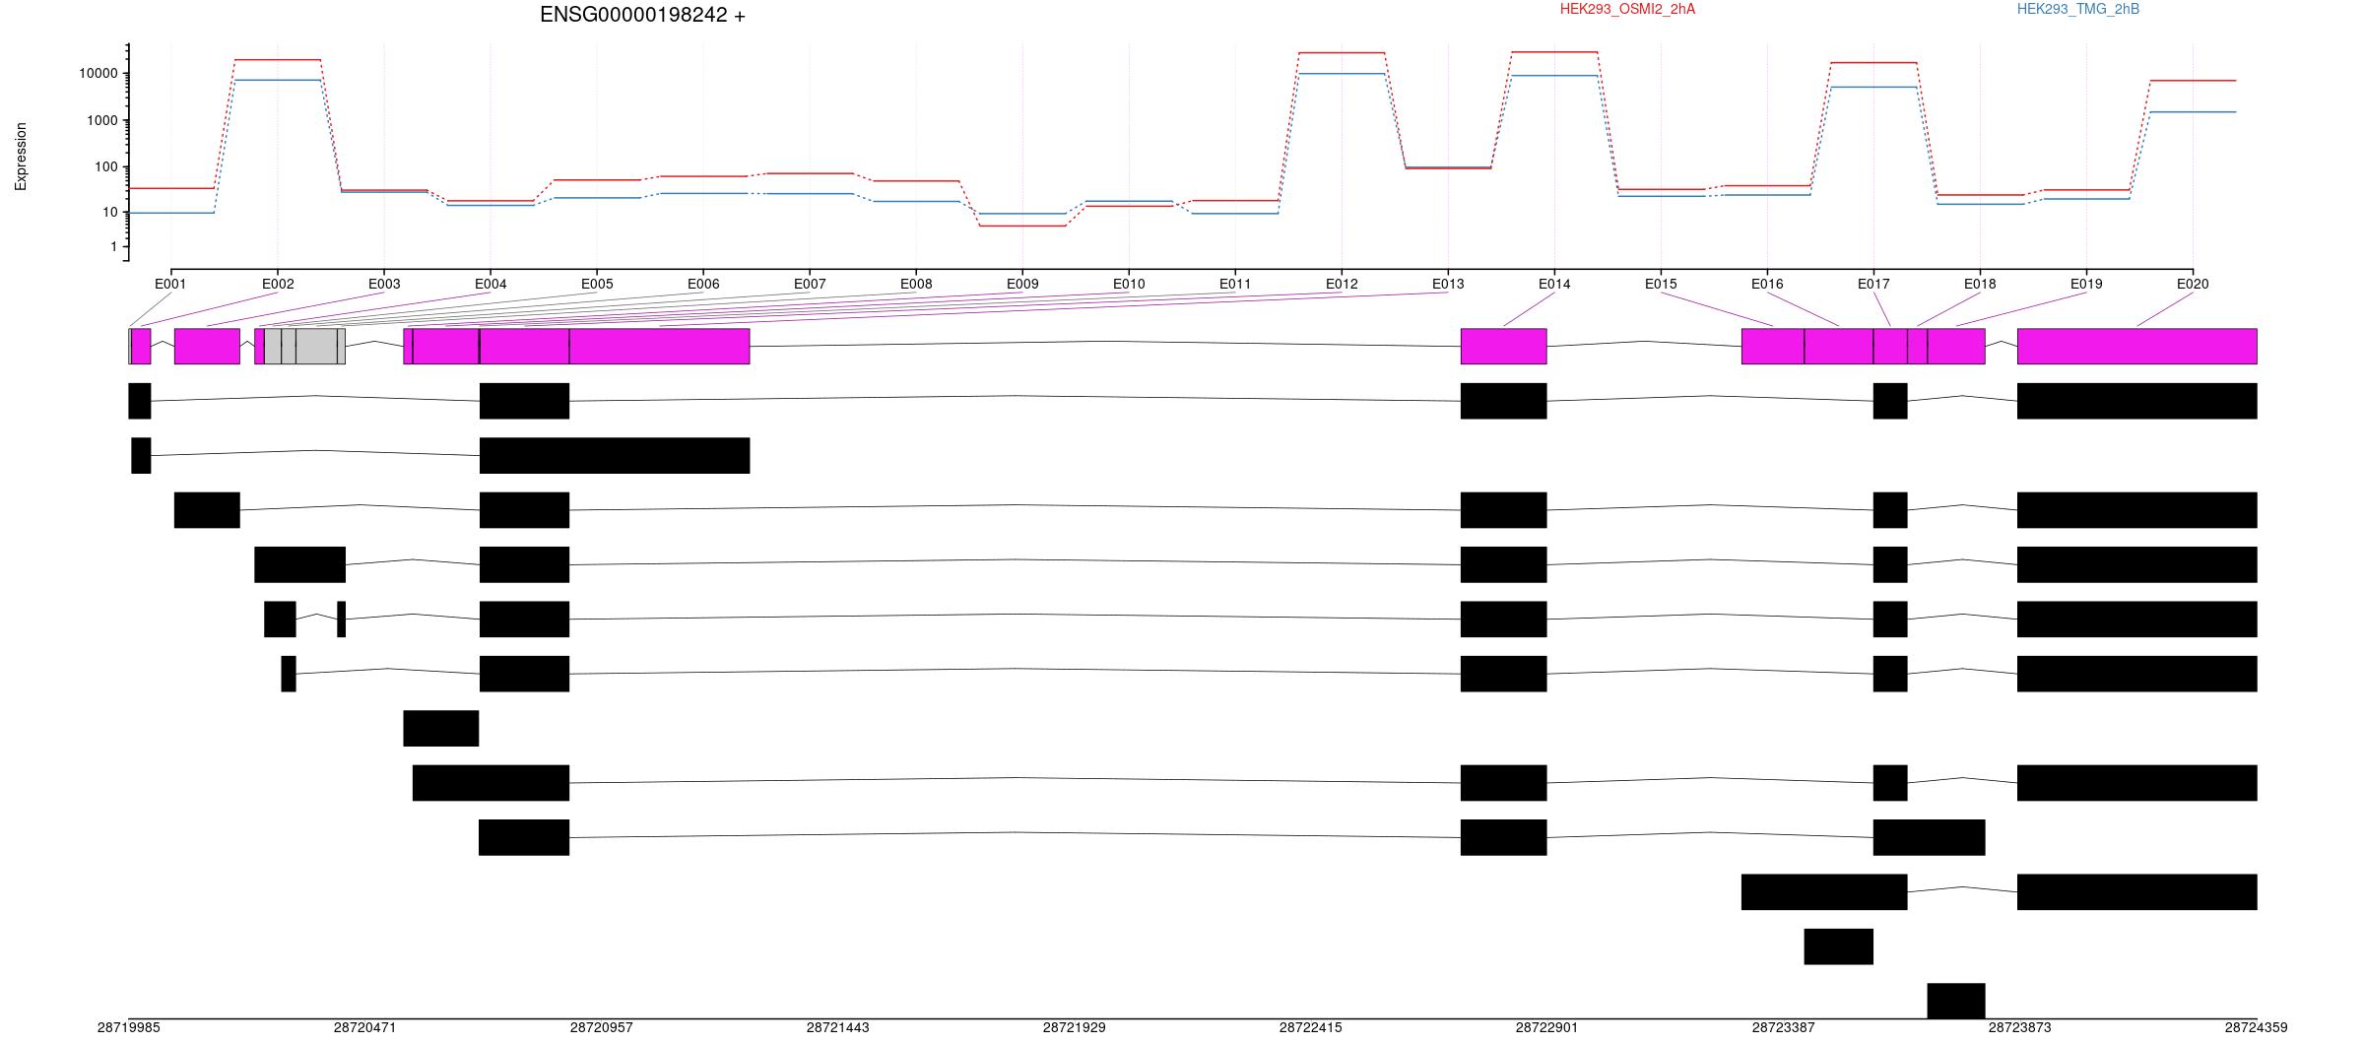Click exon label E016
Viewport: 2364px width, 1044px height.
1767,284
